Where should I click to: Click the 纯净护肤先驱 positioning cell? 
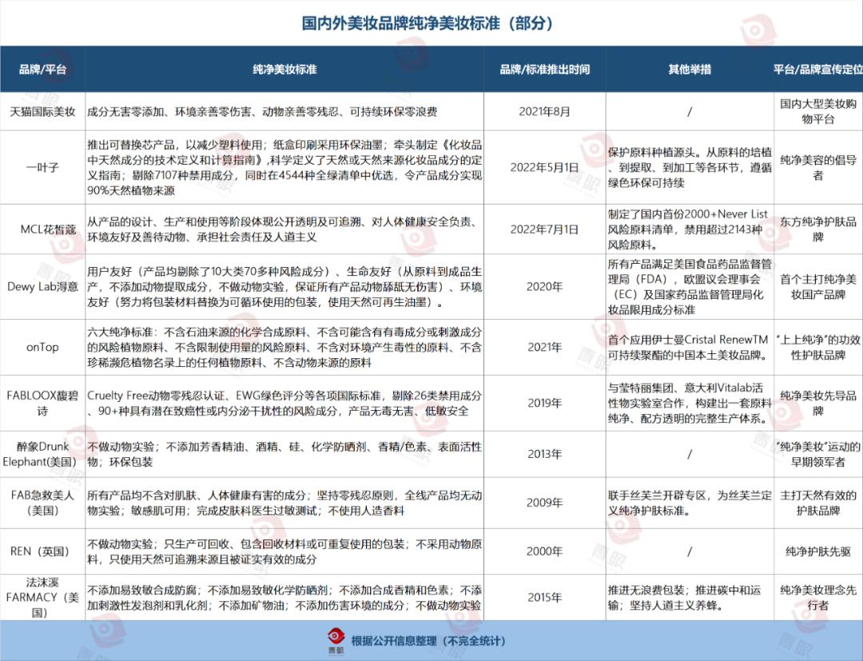818,551
